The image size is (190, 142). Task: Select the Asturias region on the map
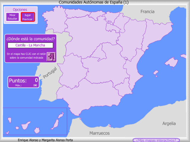coord(77,13)
